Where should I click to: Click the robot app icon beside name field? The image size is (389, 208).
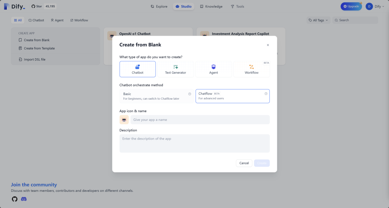pos(124,120)
